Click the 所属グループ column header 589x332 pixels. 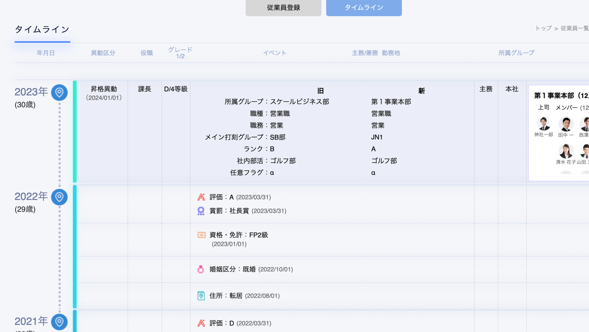pos(516,53)
